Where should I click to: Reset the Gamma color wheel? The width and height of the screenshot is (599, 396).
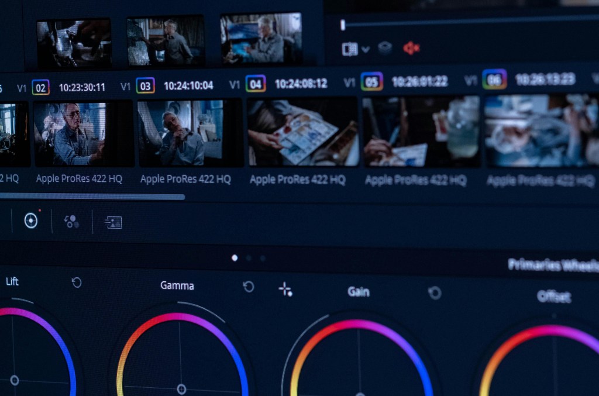(x=249, y=286)
